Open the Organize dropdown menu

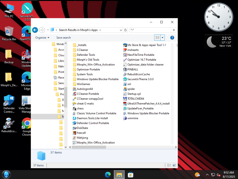(42, 38)
